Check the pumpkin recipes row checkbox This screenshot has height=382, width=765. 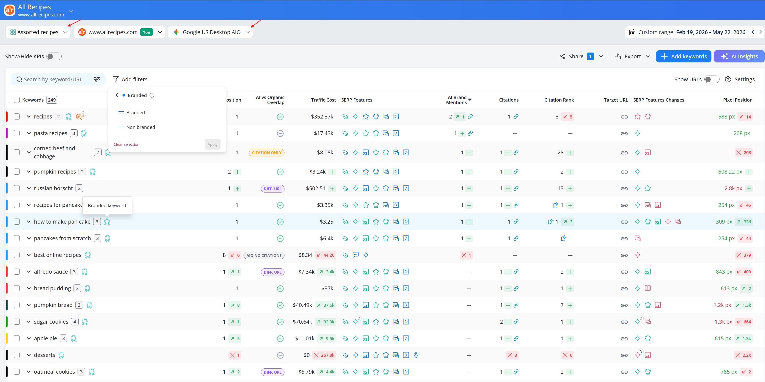point(17,172)
